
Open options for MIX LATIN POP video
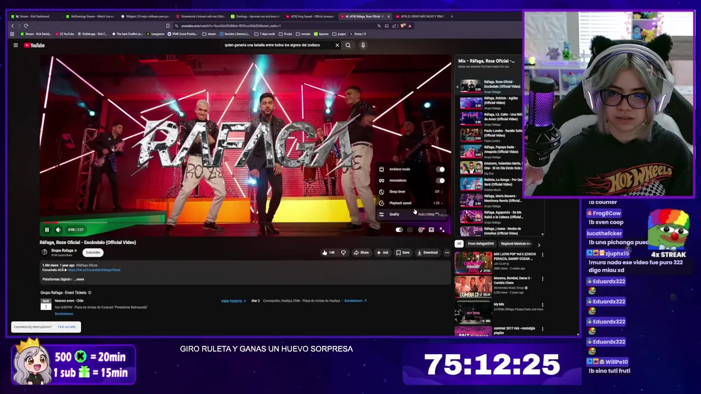[543, 255]
